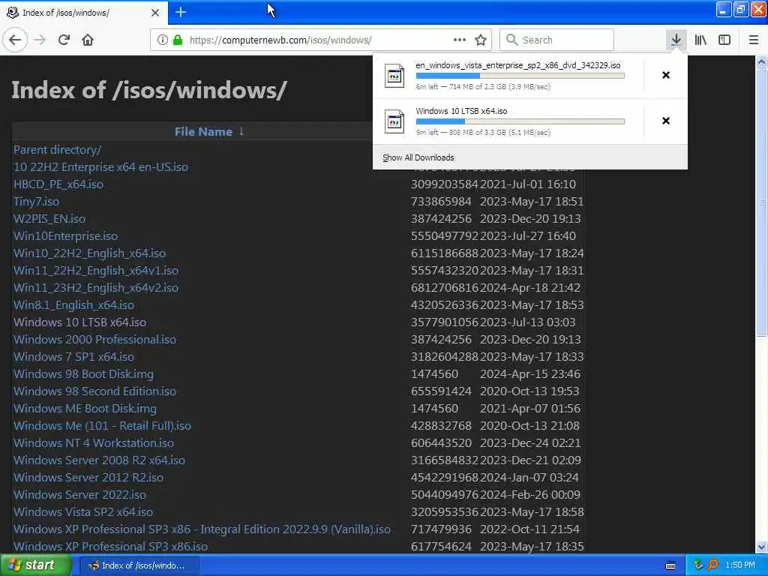Viewport: 768px width, 576px height.
Task: Click the first system tray icon
Action: (x=698, y=565)
